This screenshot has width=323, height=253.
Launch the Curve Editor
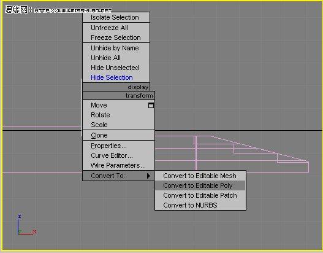coord(118,155)
